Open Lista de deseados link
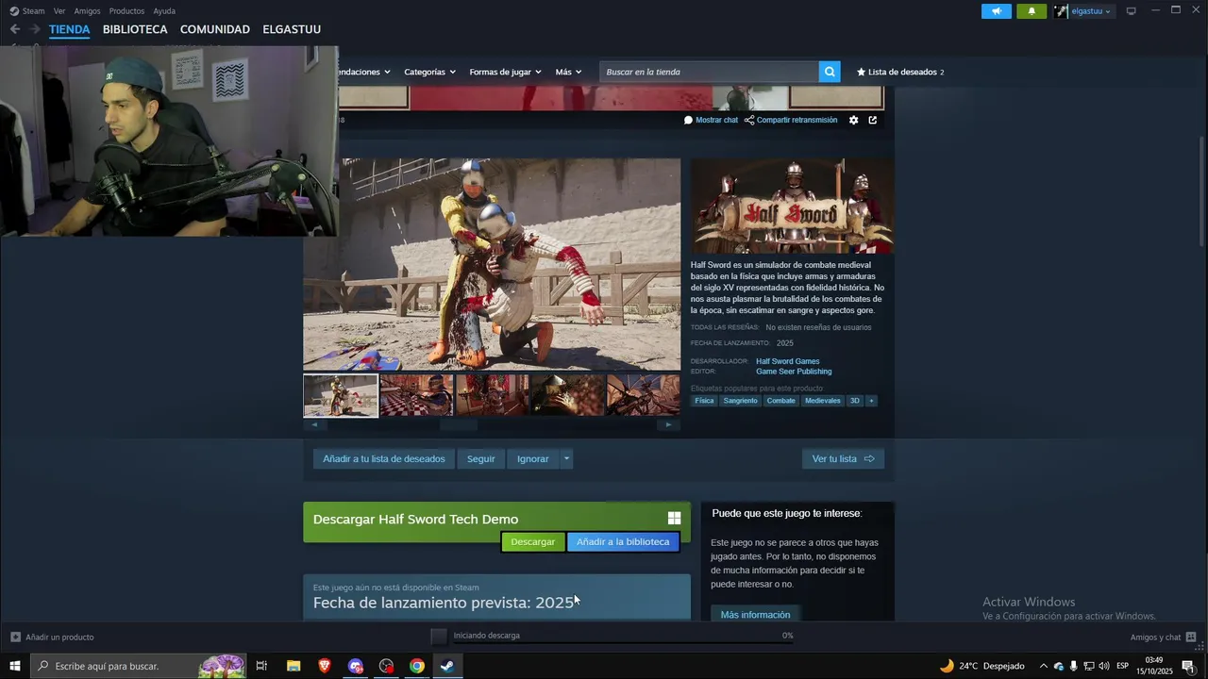The width and height of the screenshot is (1208, 679). (x=899, y=72)
